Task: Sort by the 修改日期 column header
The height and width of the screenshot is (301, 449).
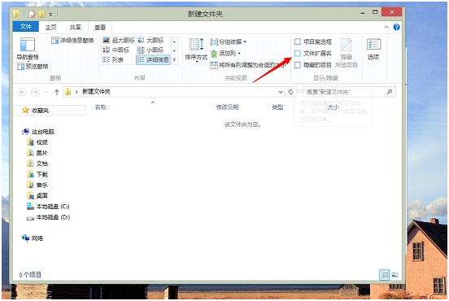Action: [x=228, y=107]
